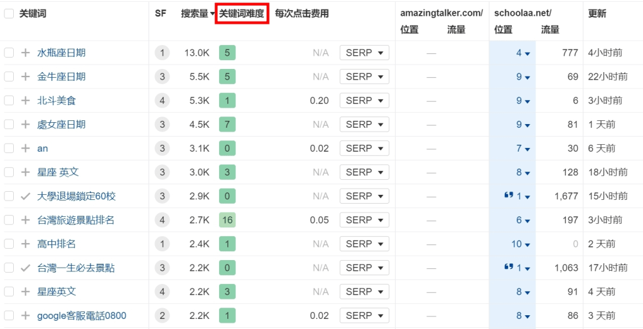This screenshot has width=643, height=329.
Task: Click the checkmark icon beside 台灣一生必去景點
Action: point(25,268)
